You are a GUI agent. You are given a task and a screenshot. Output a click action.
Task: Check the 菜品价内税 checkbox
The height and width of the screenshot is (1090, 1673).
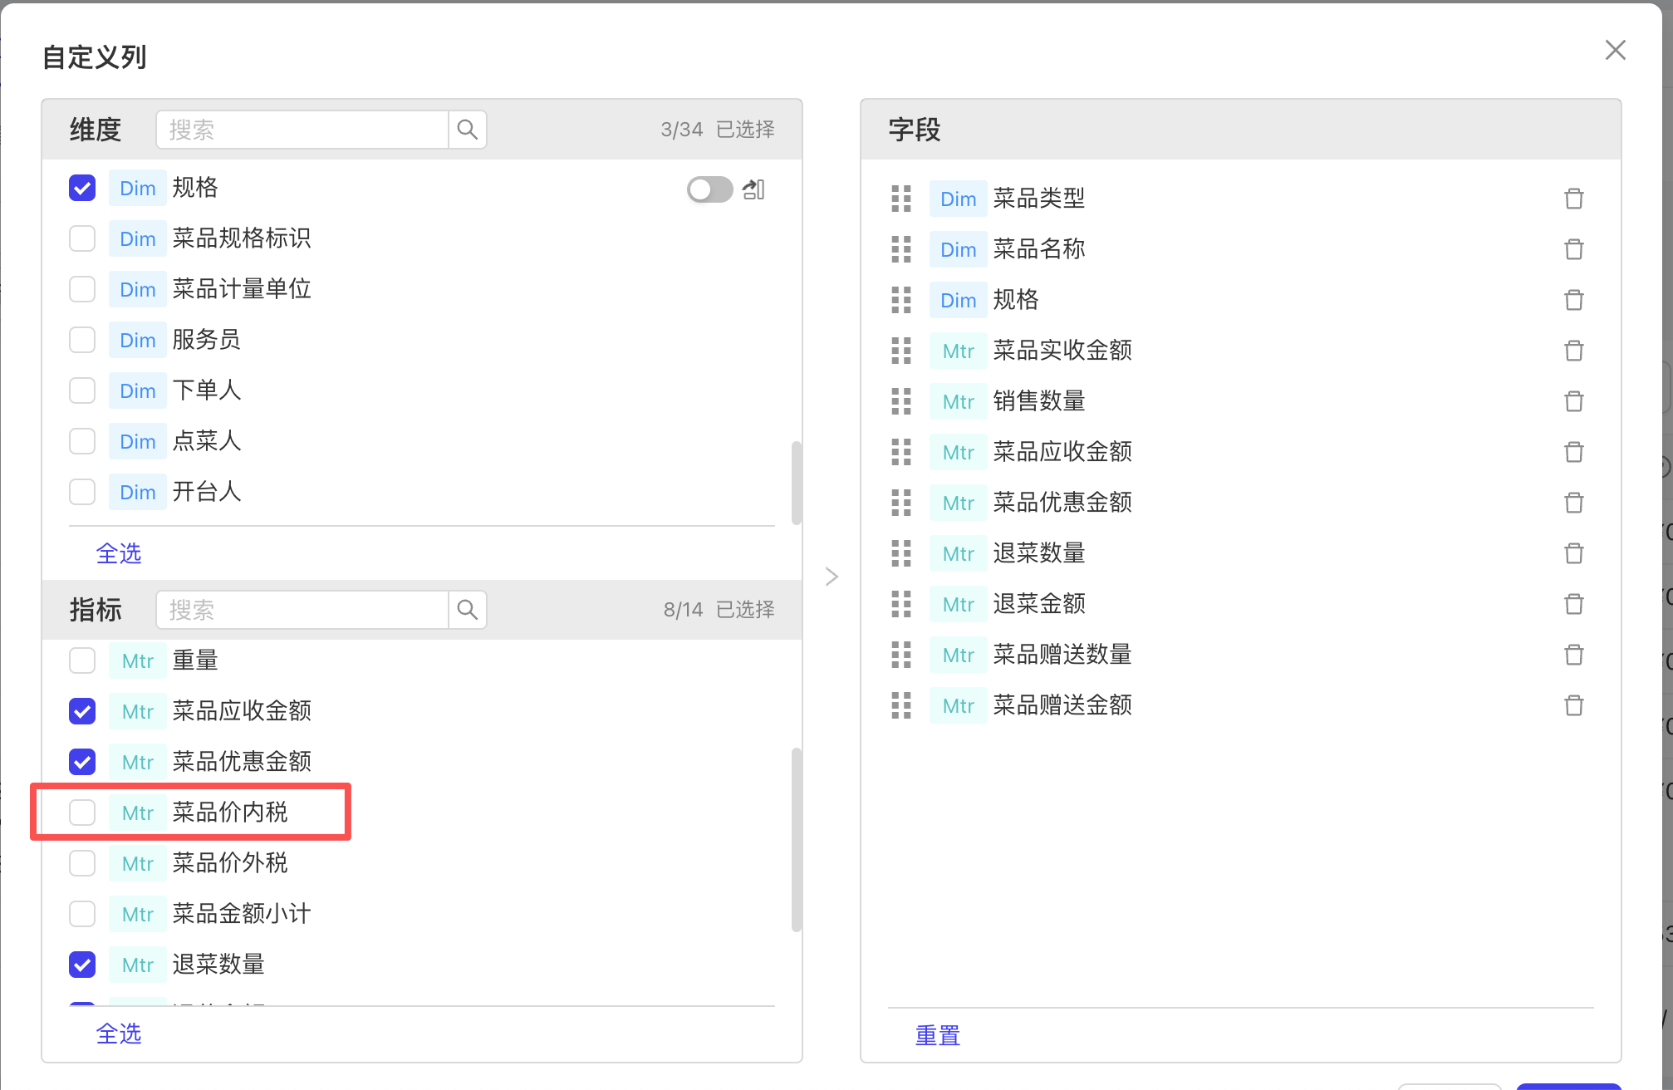(82, 813)
